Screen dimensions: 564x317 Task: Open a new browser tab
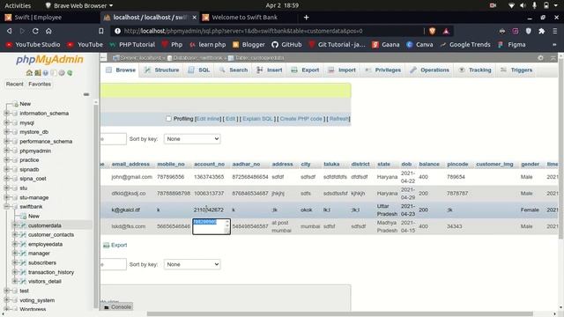pos(306,18)
